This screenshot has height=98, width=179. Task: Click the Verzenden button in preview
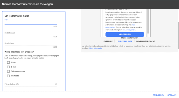pos(125,34)
